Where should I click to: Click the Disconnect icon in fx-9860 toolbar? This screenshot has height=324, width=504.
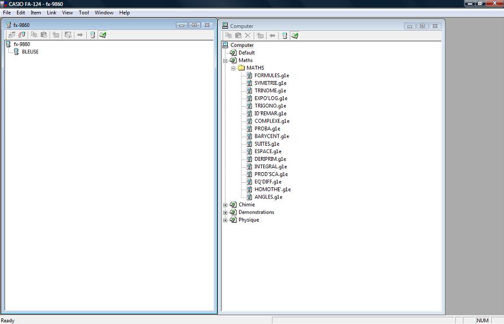point(22,35)
